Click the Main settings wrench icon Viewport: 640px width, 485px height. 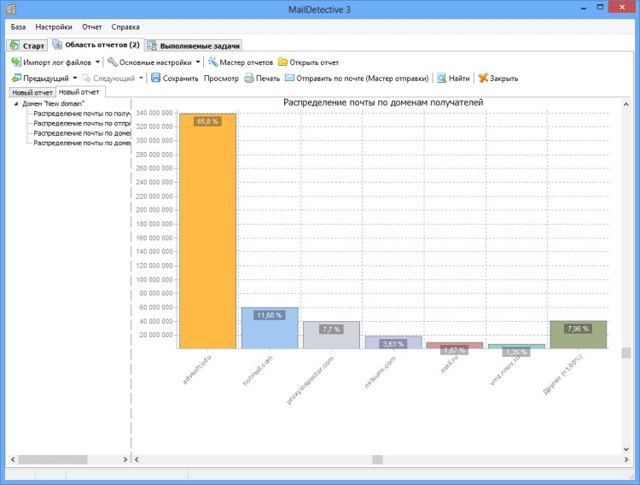click(113, 62)
